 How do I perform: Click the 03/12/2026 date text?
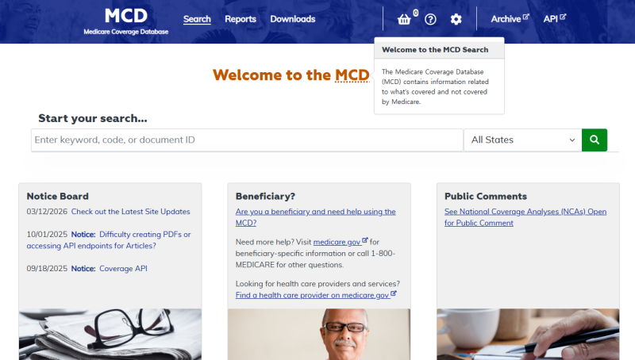(x=47, y=212)
